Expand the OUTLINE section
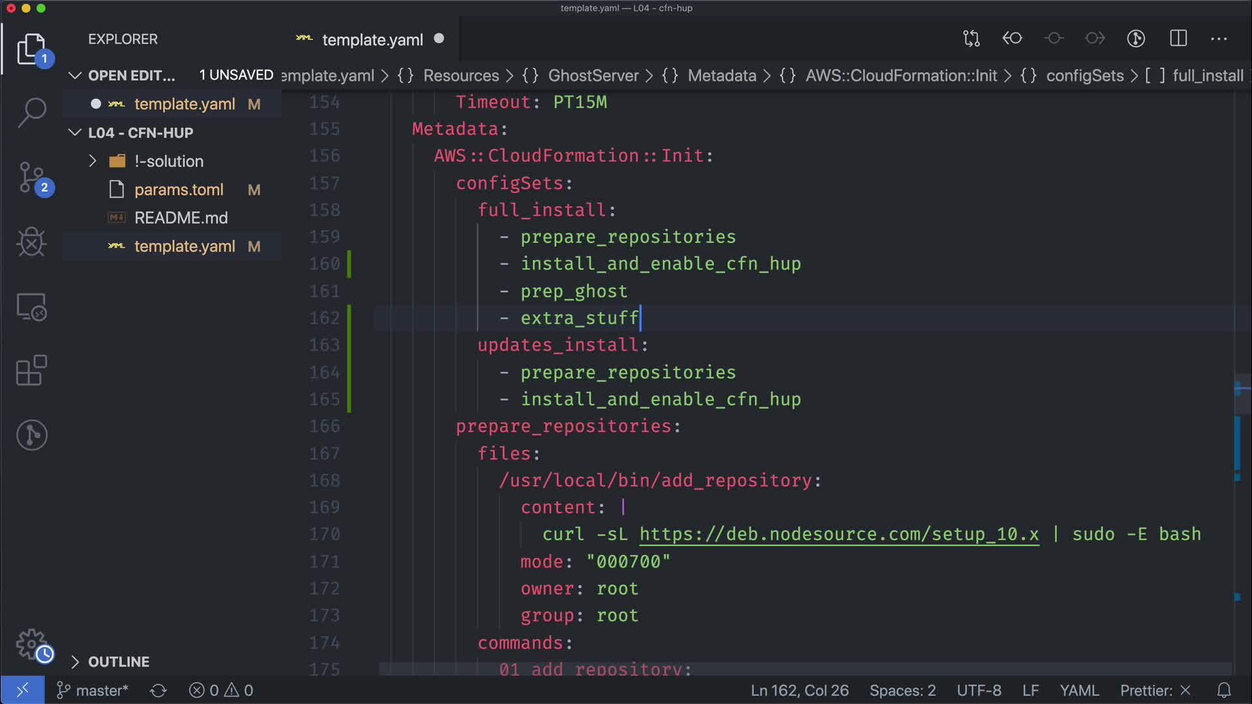The height and width of the screenshot is (704, 1252). [x=118, y=662]
